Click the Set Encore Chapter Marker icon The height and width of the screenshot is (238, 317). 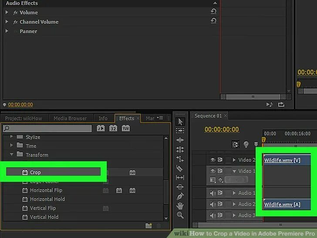pyautogui.click(x=246, y=144)
